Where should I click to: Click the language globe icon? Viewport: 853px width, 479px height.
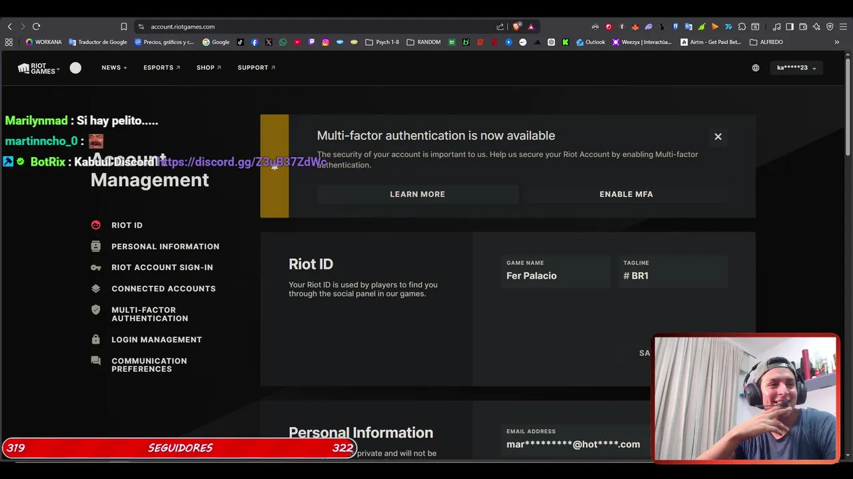(x=756, y=68)
